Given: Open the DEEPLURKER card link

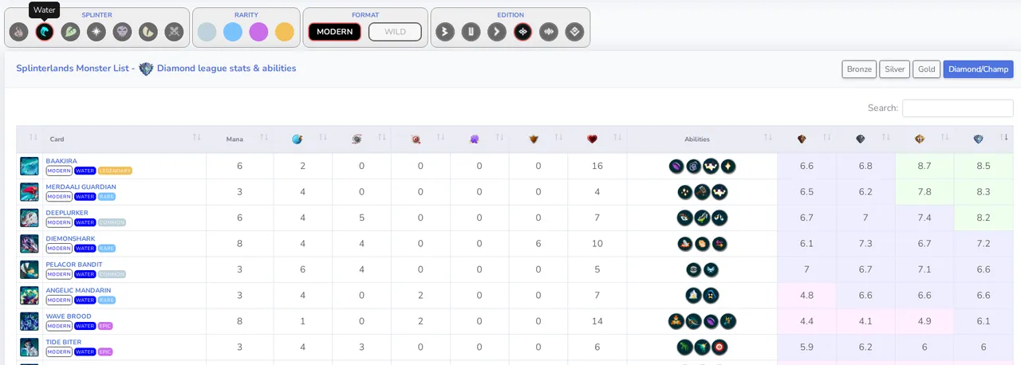Looking at the screenshot, I should pyautogui.click(x=67, y=213).
